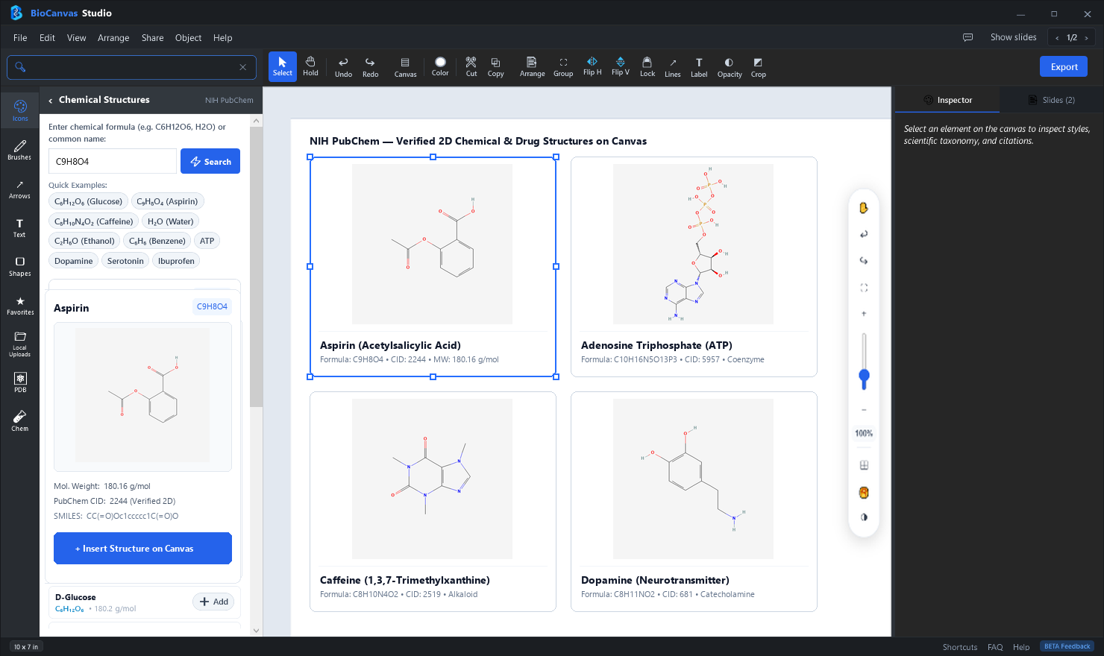
Task: Open the Object menu
Action: [x=188, y=37]
